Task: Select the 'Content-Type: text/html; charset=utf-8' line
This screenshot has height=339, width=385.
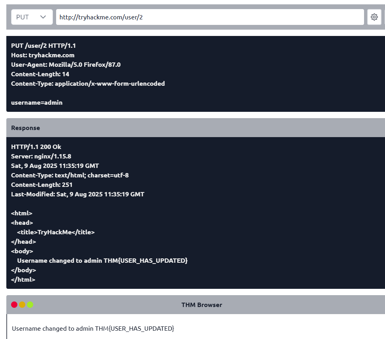Action: coord(70,175)
